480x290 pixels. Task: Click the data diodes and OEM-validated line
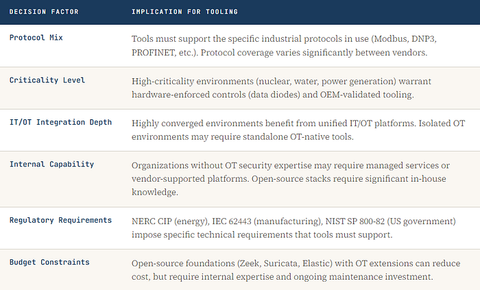[x=273, y=95]
